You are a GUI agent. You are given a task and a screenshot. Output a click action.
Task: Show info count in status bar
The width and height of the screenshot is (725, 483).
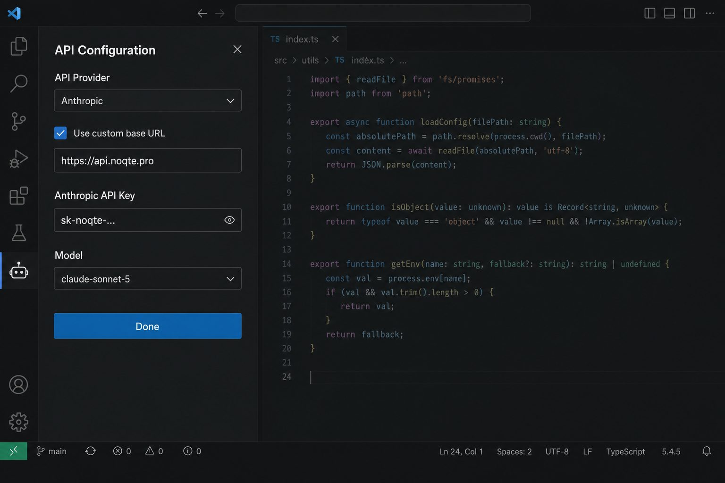[192, 451]
